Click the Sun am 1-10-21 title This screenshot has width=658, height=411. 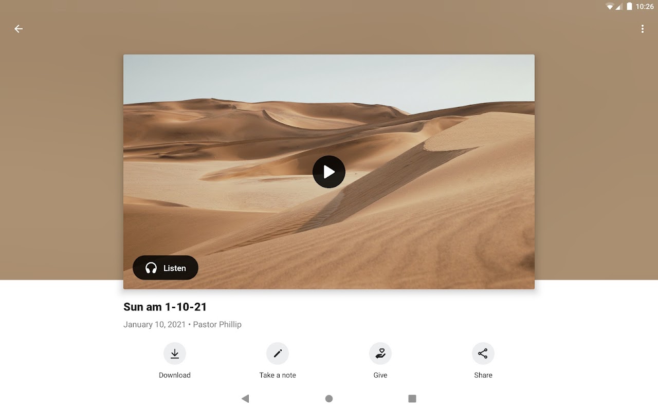coord(165,307)
